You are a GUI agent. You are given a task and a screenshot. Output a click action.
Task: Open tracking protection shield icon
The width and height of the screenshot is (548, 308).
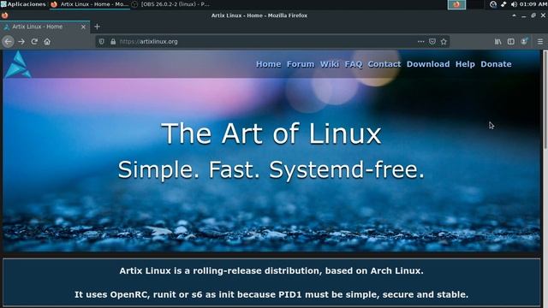pos(101,42)
